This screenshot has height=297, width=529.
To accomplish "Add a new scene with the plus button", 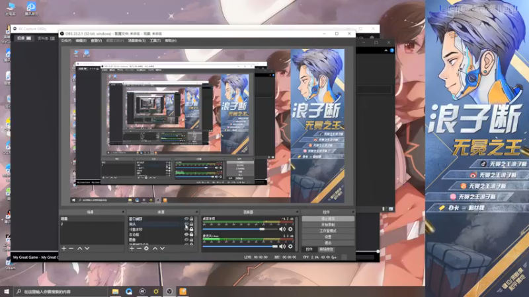I will coord(63,249).
